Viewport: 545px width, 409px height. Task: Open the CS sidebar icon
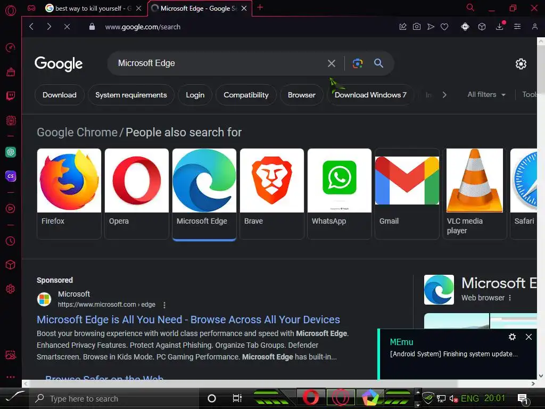pos(11,176)
